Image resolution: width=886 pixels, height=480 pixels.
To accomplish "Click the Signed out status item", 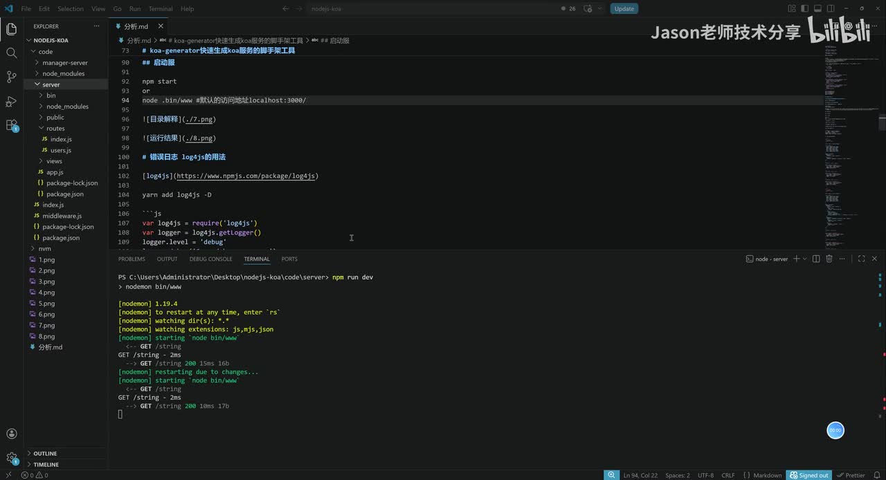I will (808, 475).
